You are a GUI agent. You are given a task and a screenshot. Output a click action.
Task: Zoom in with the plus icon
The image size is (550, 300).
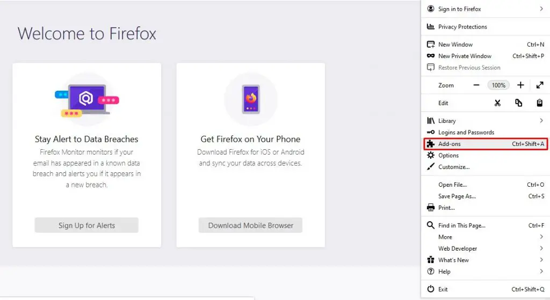click(x=520, y=85)
